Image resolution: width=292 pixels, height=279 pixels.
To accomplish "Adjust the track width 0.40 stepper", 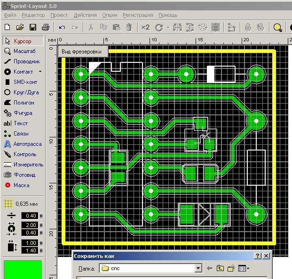I will click(41, 216).
